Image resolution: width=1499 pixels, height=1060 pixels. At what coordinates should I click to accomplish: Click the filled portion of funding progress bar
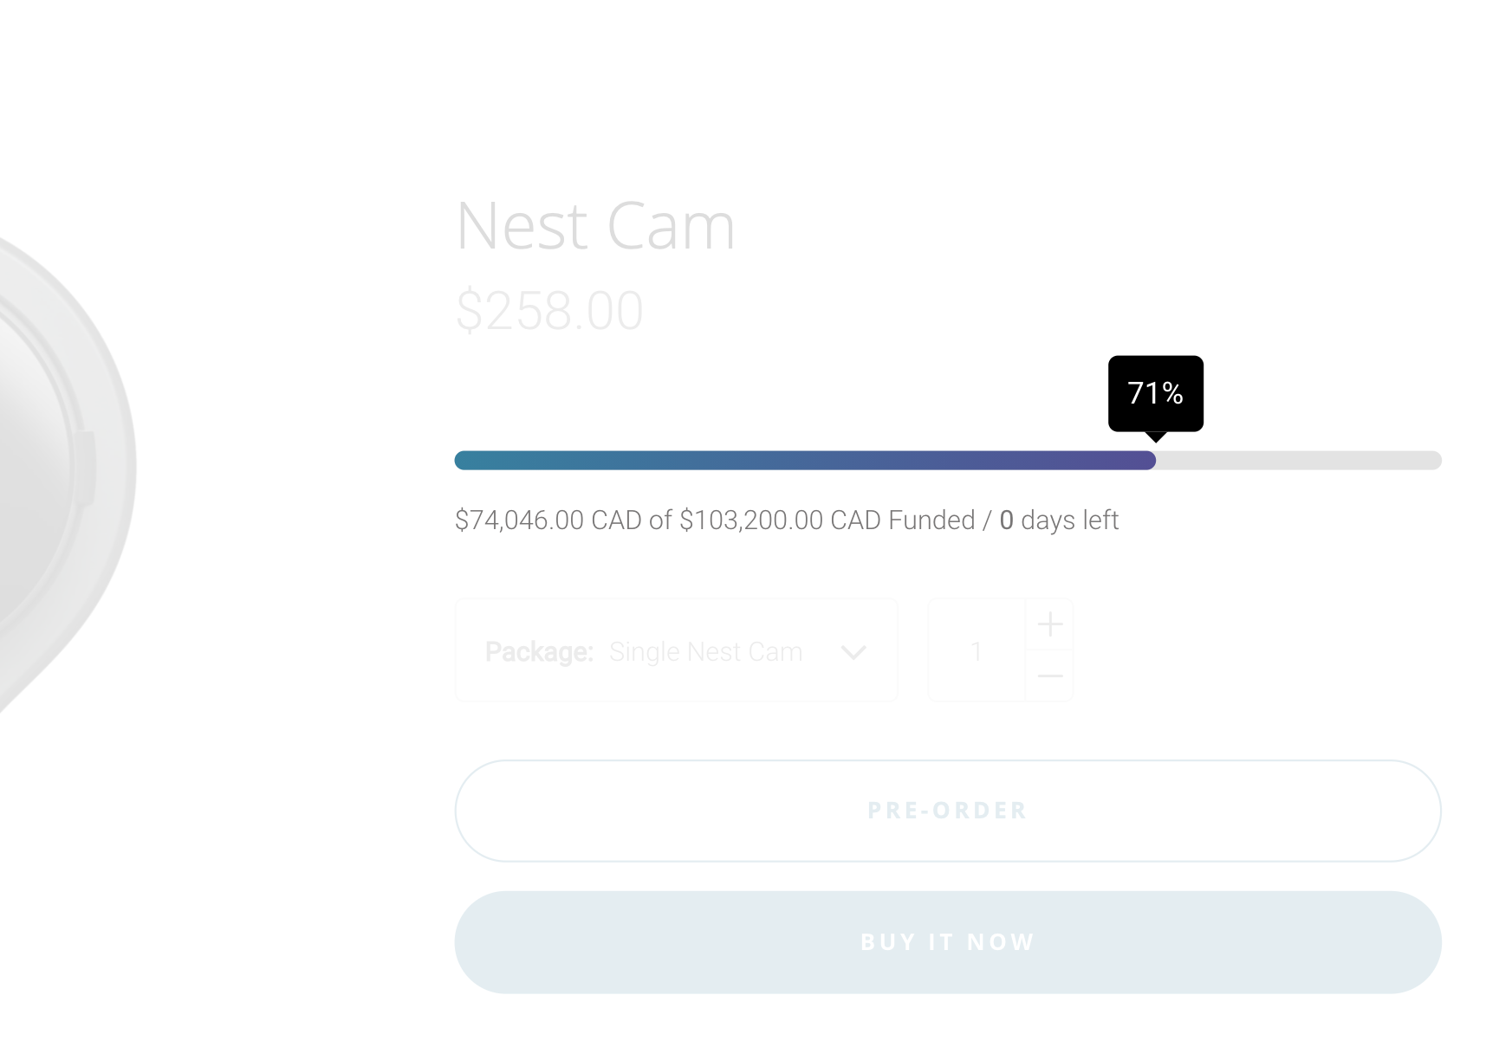805,461
